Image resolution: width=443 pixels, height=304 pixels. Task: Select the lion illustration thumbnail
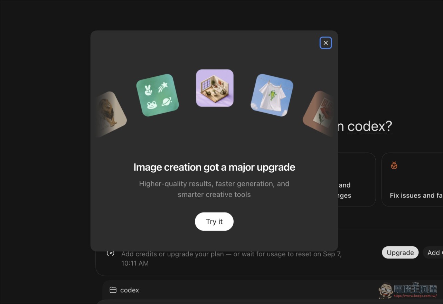pyautogui.click(x=111, y=114)
